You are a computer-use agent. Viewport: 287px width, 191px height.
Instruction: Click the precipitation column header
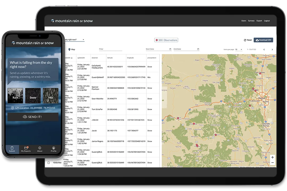coord(152,58)
